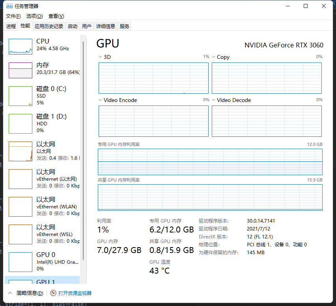336x306 pixels.
Task: Close the Task Manager window
Action: pyautogui.click(x=324, y=6)
